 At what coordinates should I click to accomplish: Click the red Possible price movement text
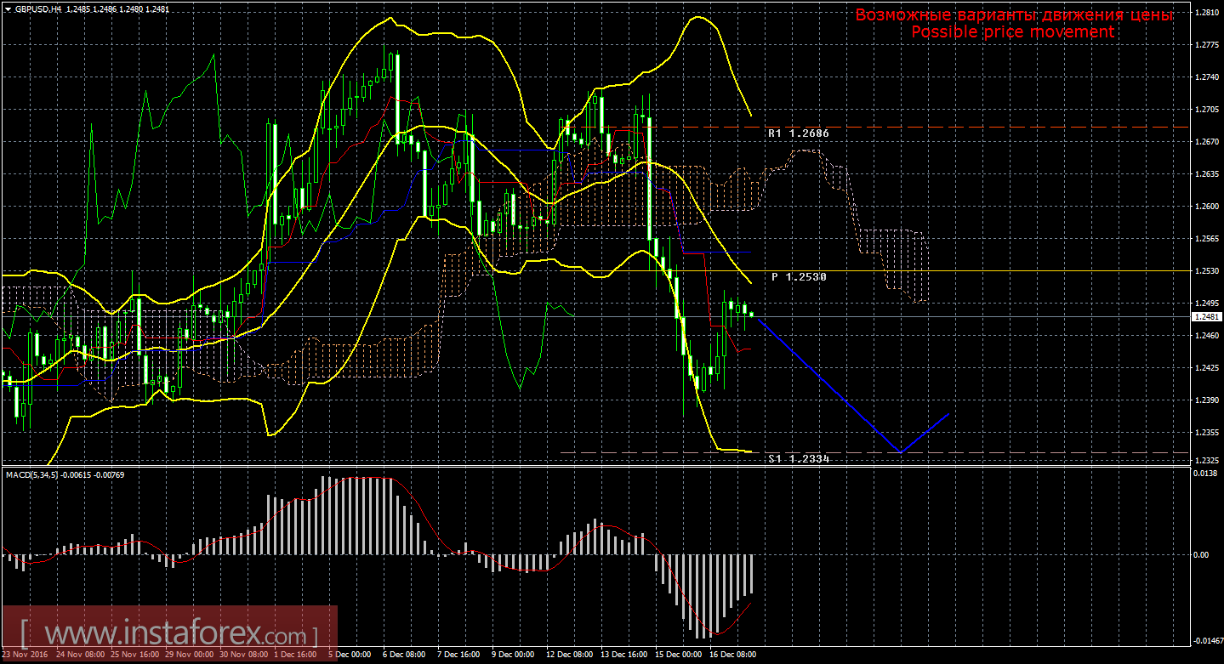[1012, 31]
